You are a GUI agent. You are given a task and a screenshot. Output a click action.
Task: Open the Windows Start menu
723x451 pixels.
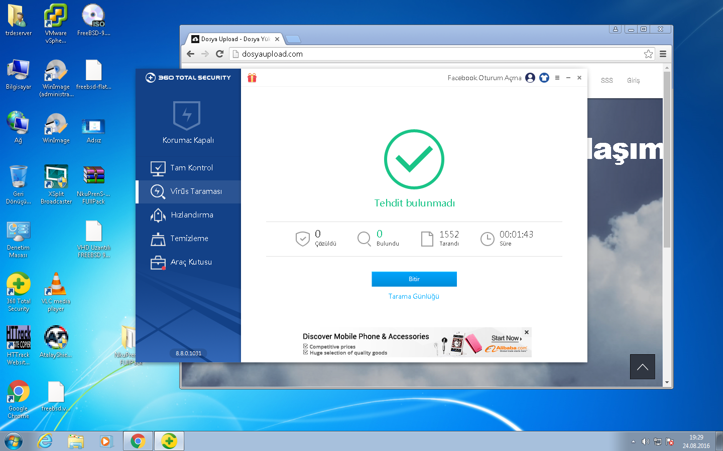14,441
